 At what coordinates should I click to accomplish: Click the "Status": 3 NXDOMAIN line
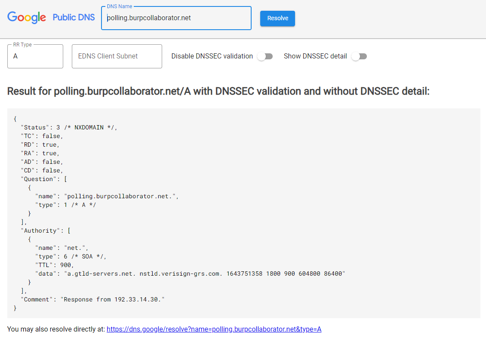click(x=69, y=127)
